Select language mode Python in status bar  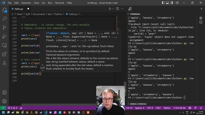point(167,108)
